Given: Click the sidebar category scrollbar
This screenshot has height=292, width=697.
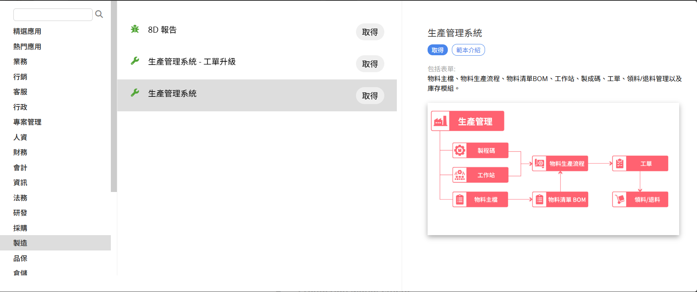Looking at the screenshot, I should [114, 97].
